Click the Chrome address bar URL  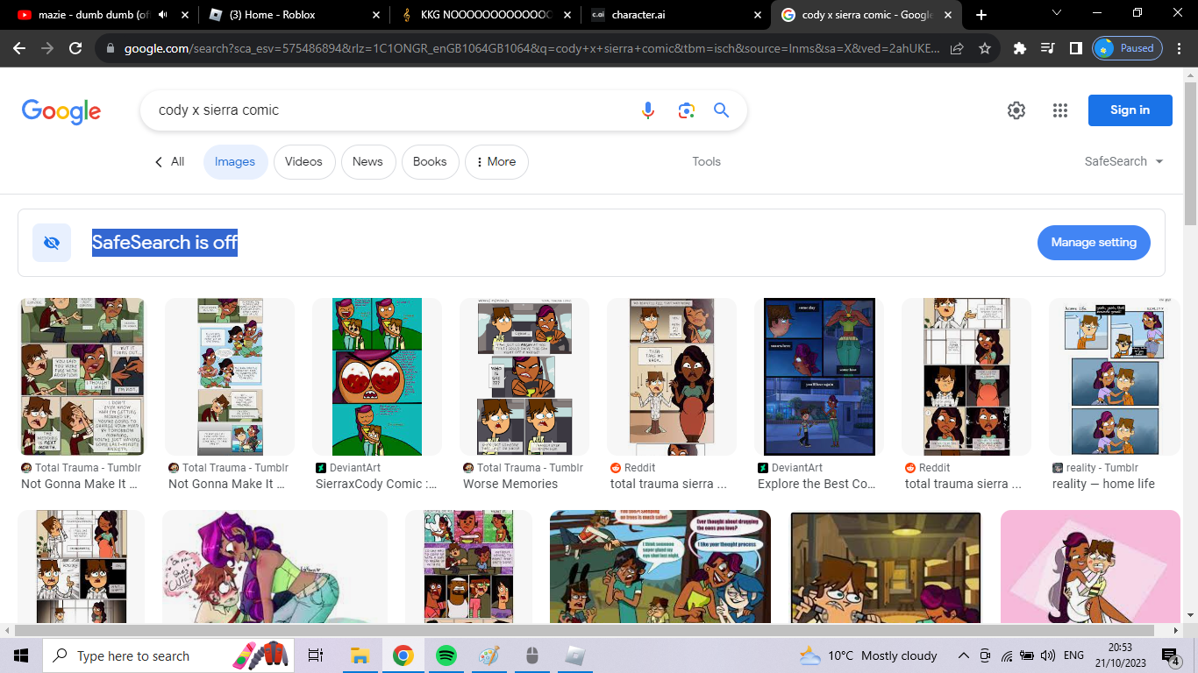531,48
